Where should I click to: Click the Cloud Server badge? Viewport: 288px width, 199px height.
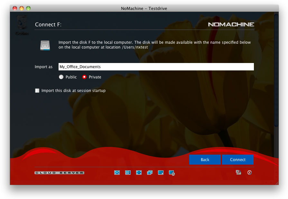60,173
